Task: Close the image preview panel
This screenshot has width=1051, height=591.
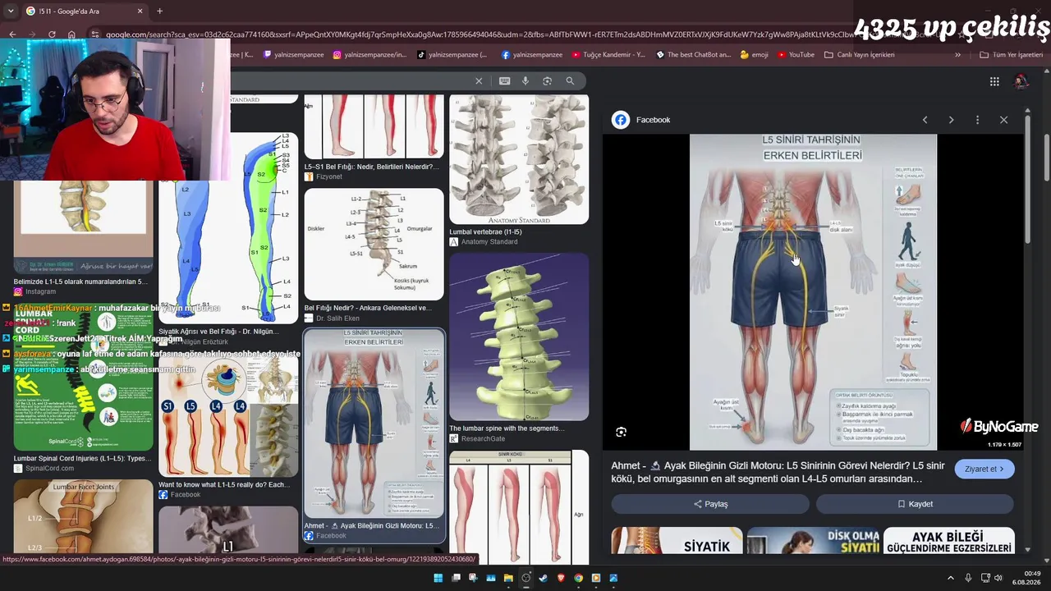Action: pyautogui.click(x=1003, y=120)
